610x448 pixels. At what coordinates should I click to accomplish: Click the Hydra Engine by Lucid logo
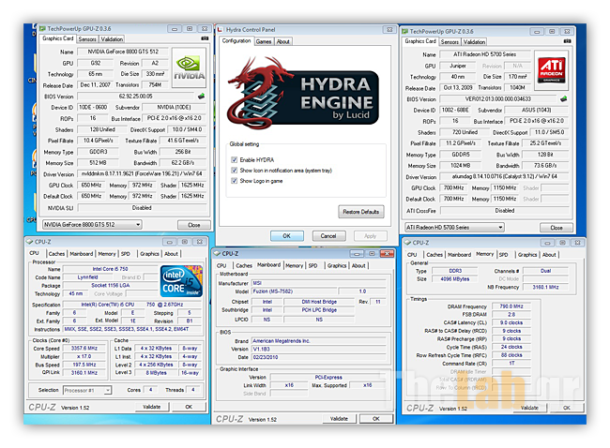[x=303, y=94]
